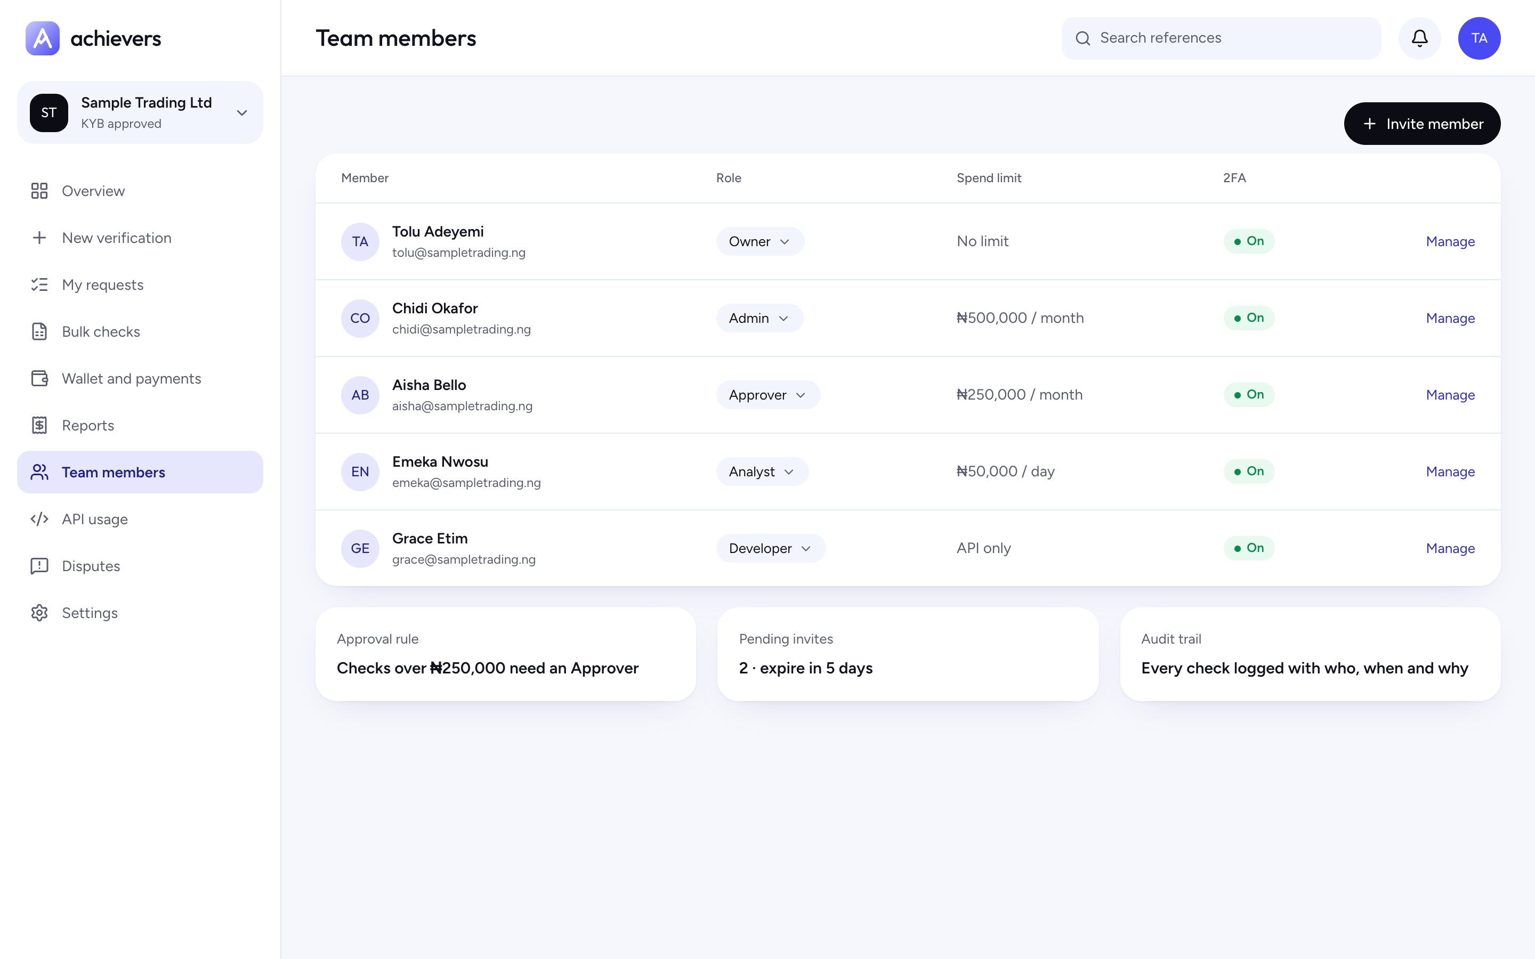Click the achievers logo icon
The image size is (1535, 959).
click(43, 38)
